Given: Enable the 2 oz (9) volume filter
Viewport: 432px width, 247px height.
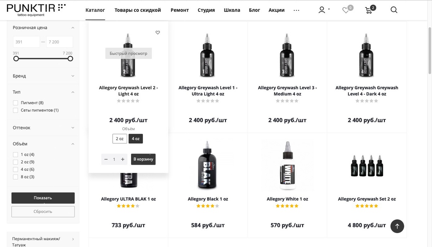Looking at the screenshot, I should pyautogui.click(x=15, y=162).
